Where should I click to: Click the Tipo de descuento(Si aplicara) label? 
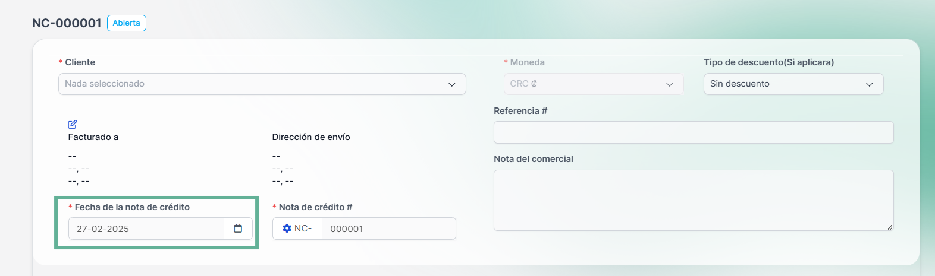pos(768,62)
